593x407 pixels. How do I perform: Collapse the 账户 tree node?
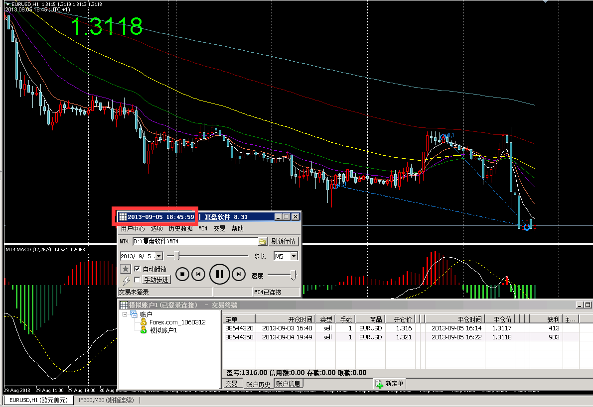click(125, 314)
